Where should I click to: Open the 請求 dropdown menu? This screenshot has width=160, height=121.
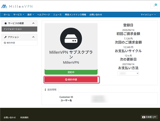click(x=30, y=15)
